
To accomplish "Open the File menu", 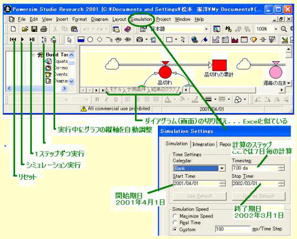I will 22,19.
